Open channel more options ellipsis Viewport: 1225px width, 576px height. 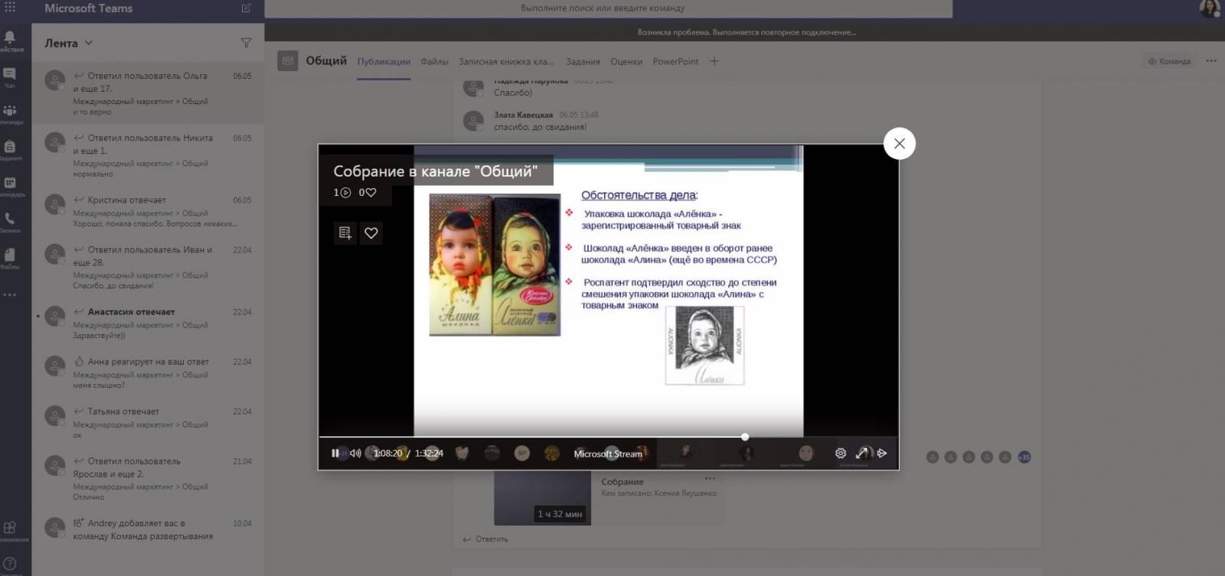(x=1211, y=61)
